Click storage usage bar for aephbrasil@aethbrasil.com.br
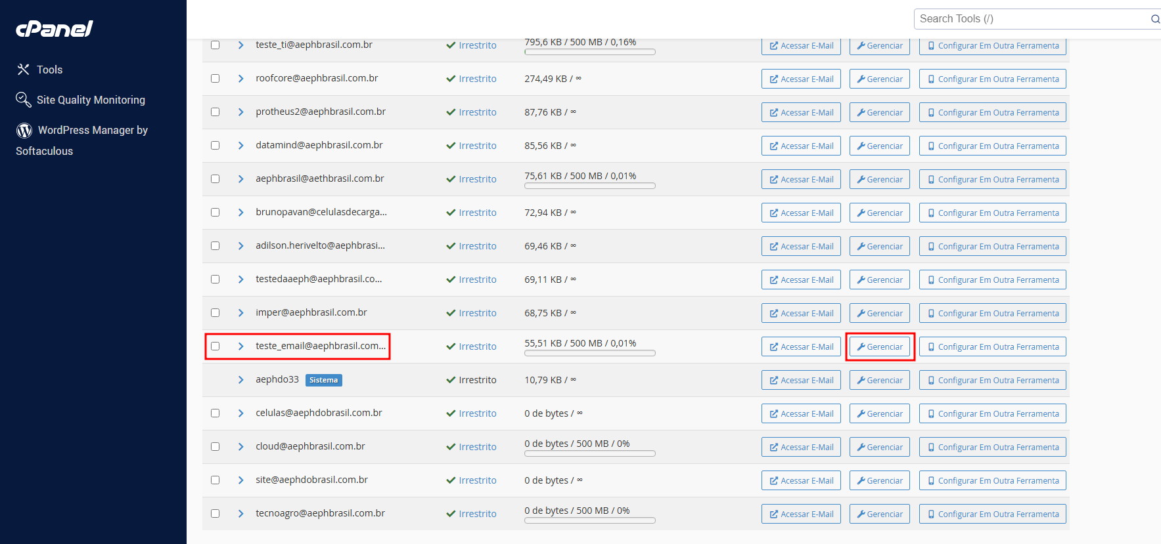1161x544 pixels. (590, 186)
